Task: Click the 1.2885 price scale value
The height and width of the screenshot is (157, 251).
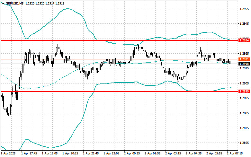Action: (245, 113)
